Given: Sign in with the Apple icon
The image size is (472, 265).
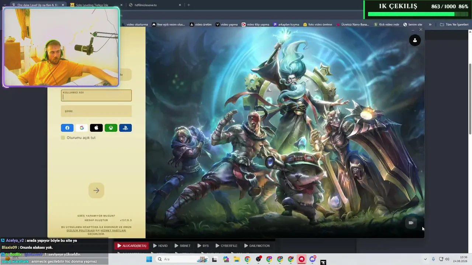Looking at the screenshot, I should coord(96,128).
